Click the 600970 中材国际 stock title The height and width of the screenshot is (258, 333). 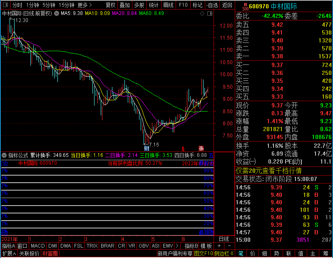click(273, 6)
